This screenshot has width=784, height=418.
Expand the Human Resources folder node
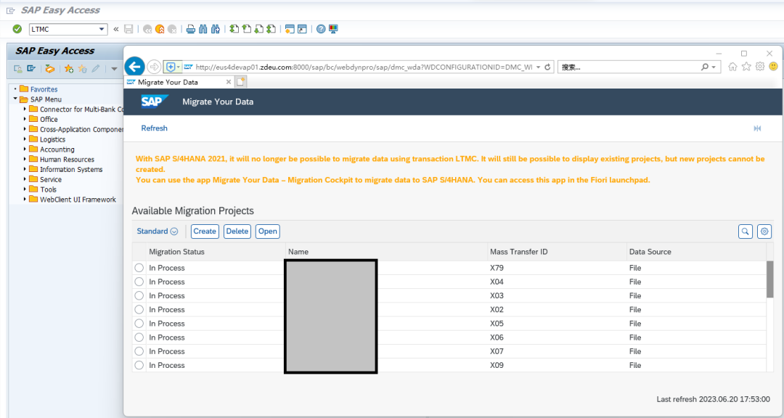tap(25, 159)
